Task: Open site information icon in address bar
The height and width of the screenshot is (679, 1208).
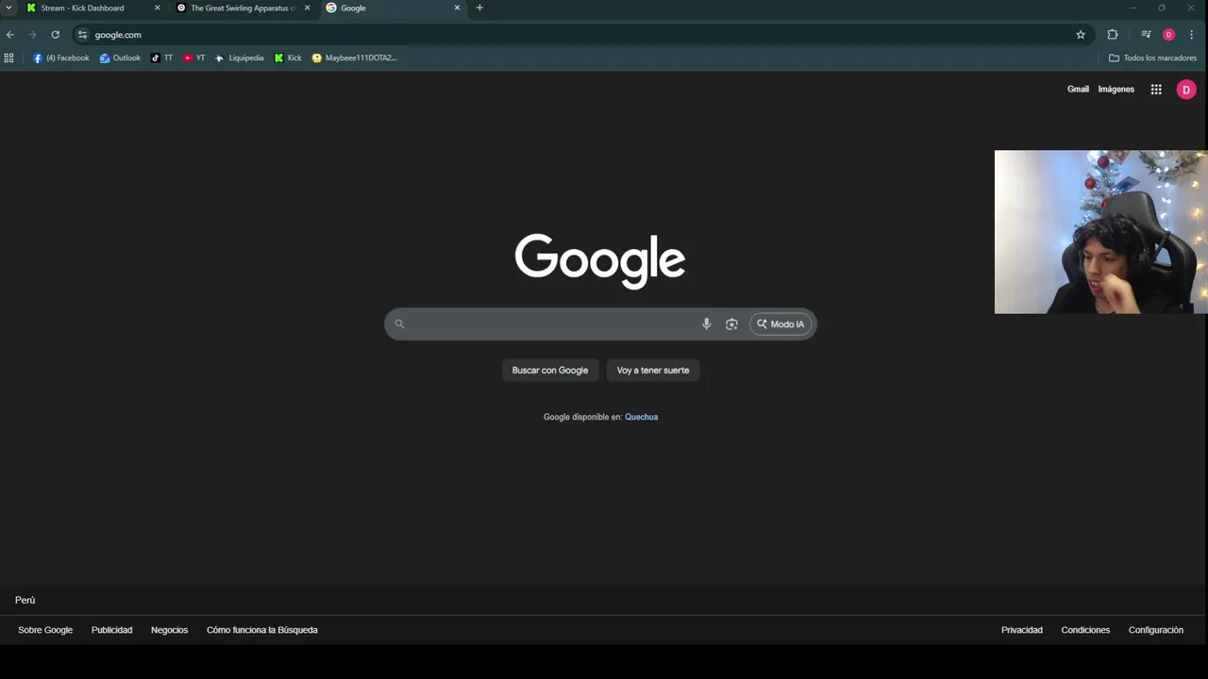Action: click(x=83, y=35)
